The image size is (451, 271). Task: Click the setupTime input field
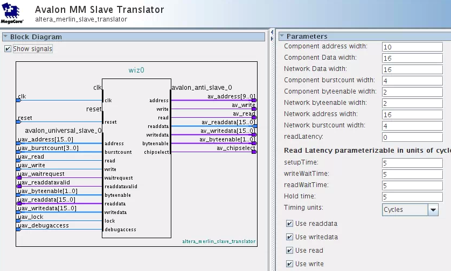pos(412,163)
